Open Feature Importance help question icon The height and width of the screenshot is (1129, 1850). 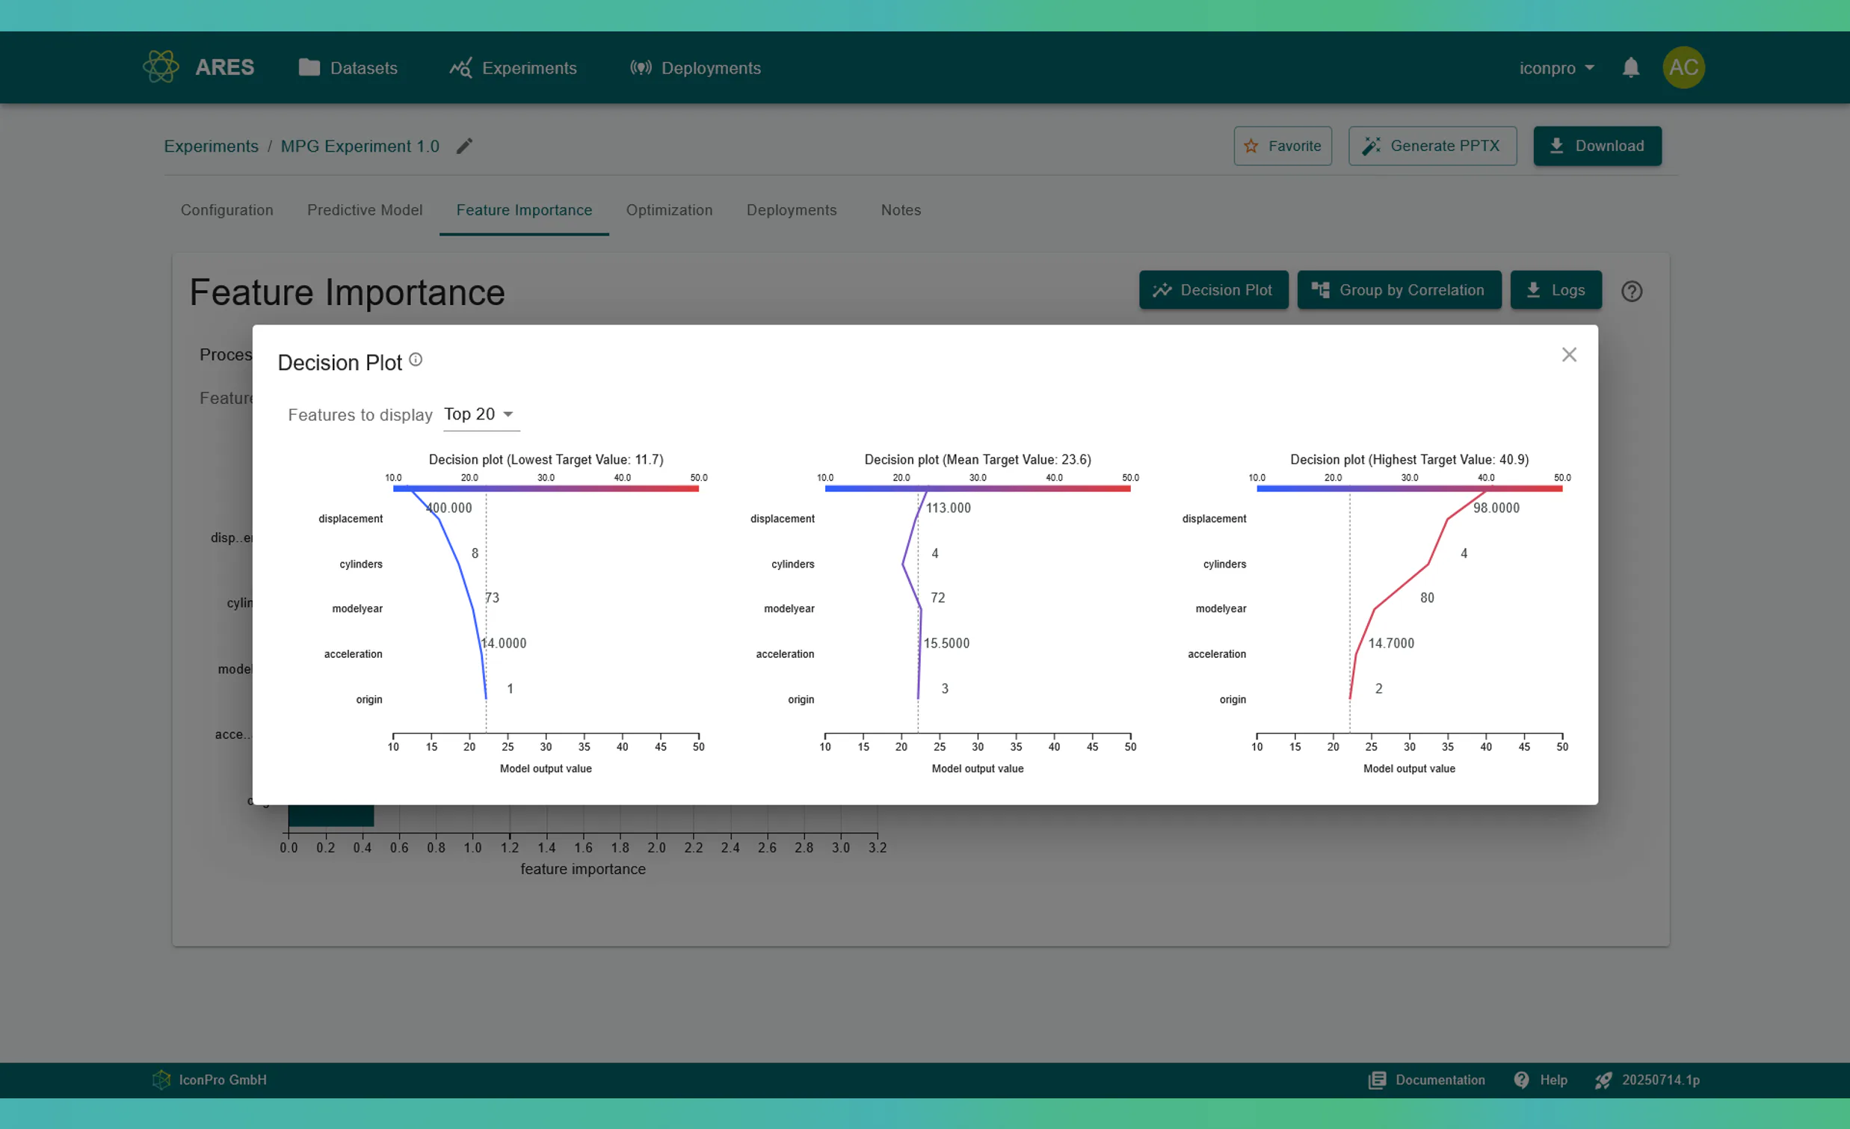[1632, 292]
